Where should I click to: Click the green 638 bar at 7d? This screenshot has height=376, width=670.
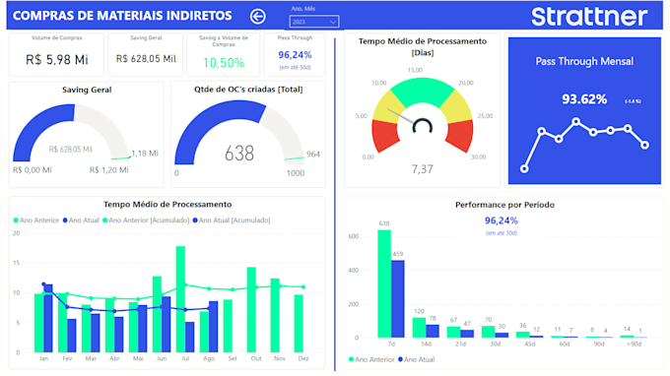pyautogui.click(x=384, y=283)
